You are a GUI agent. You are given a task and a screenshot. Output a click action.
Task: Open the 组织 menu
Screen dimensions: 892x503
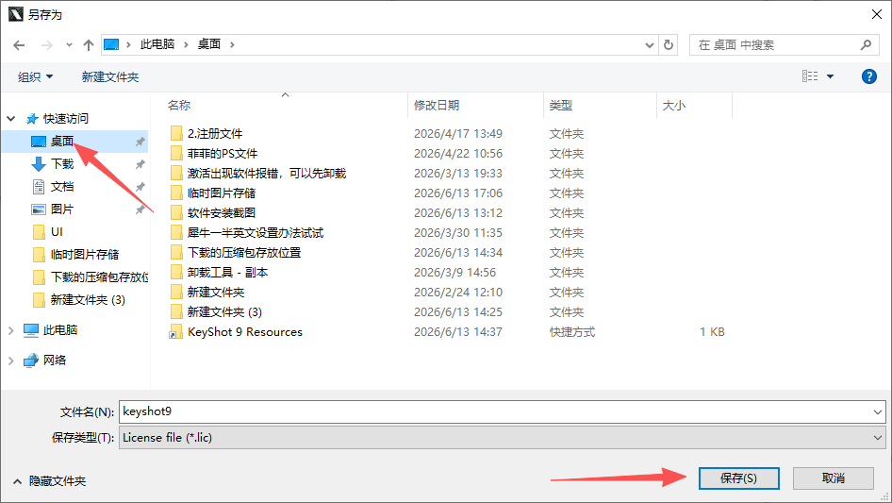tap(35, 76)
